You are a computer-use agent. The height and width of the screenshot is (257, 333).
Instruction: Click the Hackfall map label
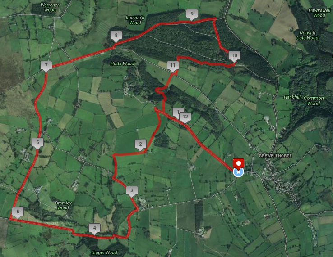pos(292,97)
